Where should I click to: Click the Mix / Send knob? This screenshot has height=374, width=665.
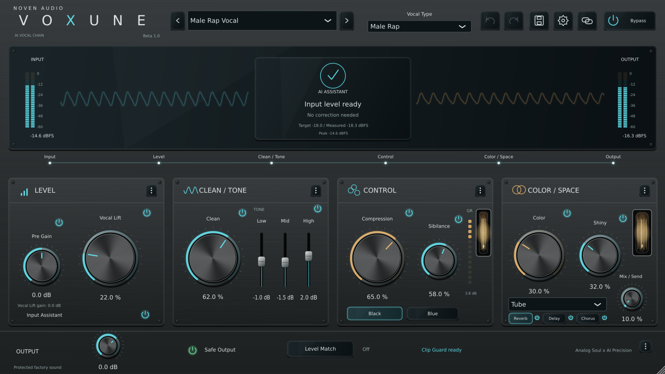coord(632,298)
